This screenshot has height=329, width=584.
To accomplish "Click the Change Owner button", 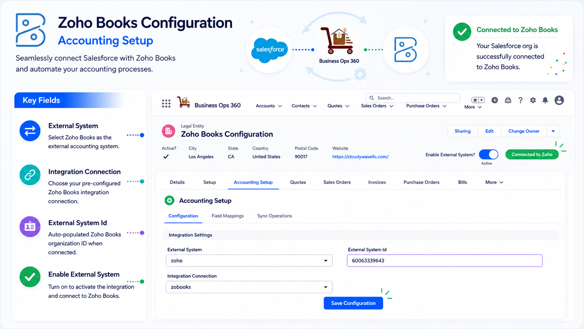I will tap(524, 131).
